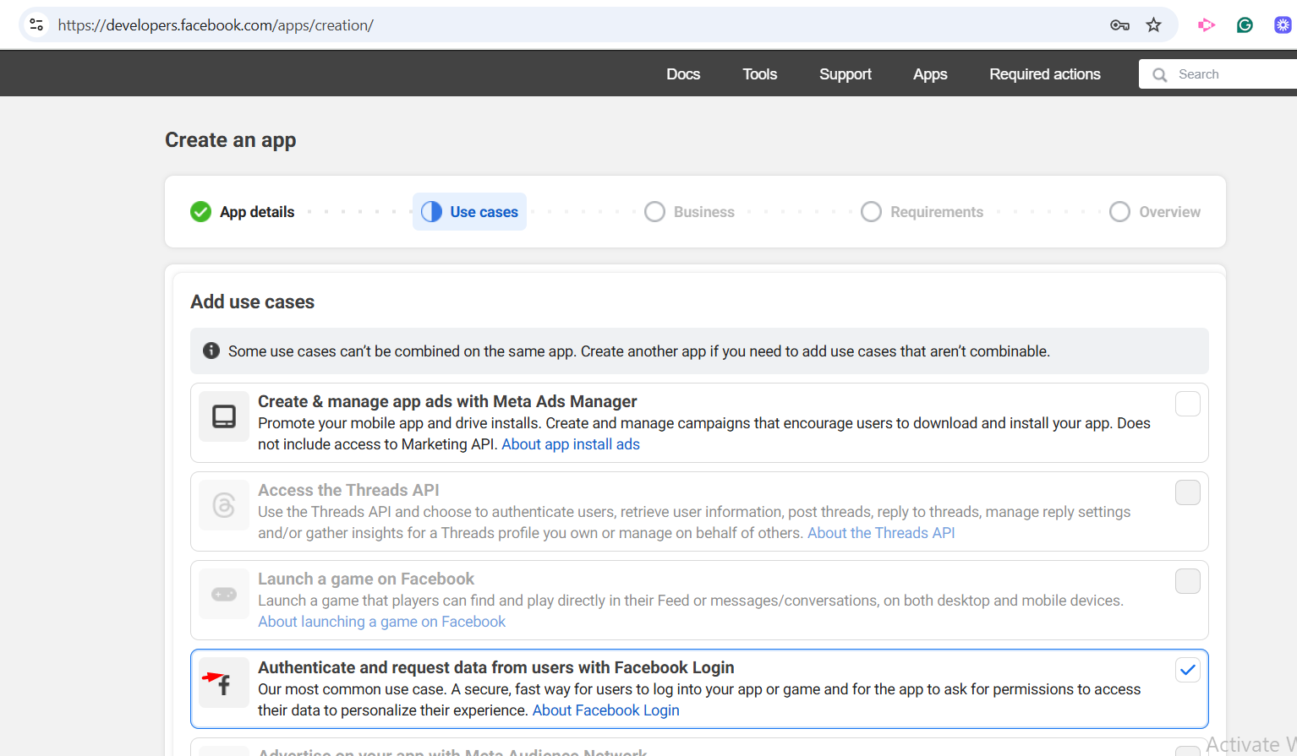The image size is (1297, 756).
Task: Bookmark this page with the star icon
Action: (x=1153, y=25)
